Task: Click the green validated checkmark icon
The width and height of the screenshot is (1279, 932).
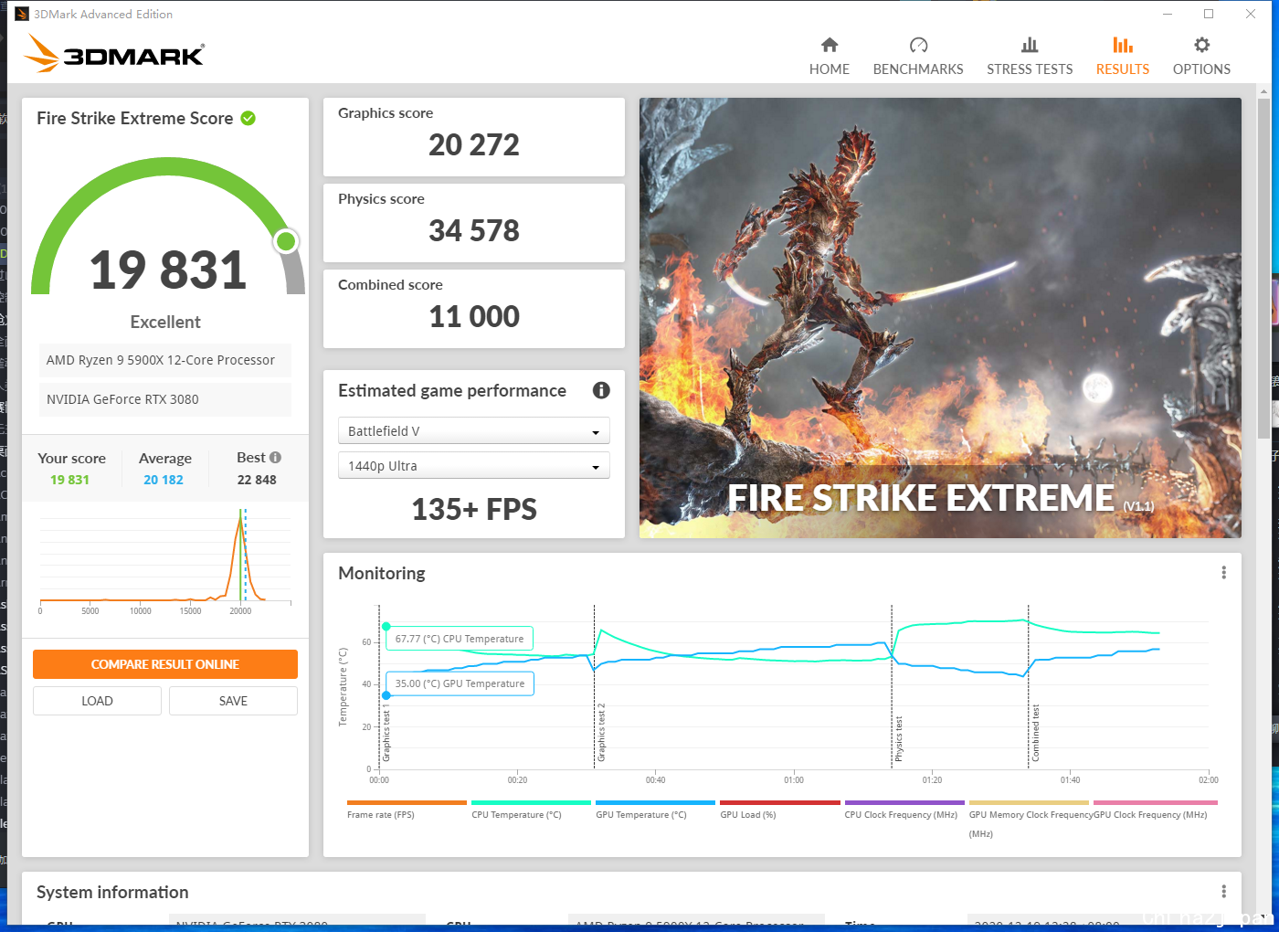Action: click(x=248, y=118)
